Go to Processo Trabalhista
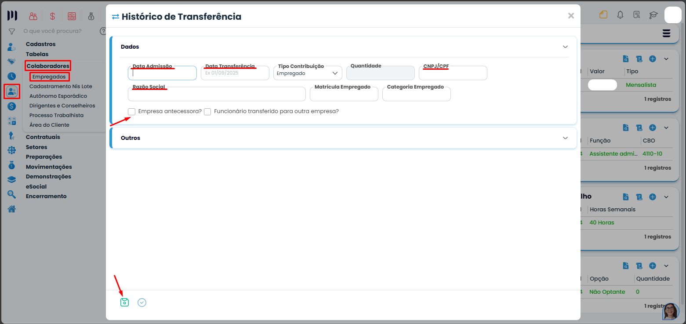 pyautogui.click(x=56, y=115)
